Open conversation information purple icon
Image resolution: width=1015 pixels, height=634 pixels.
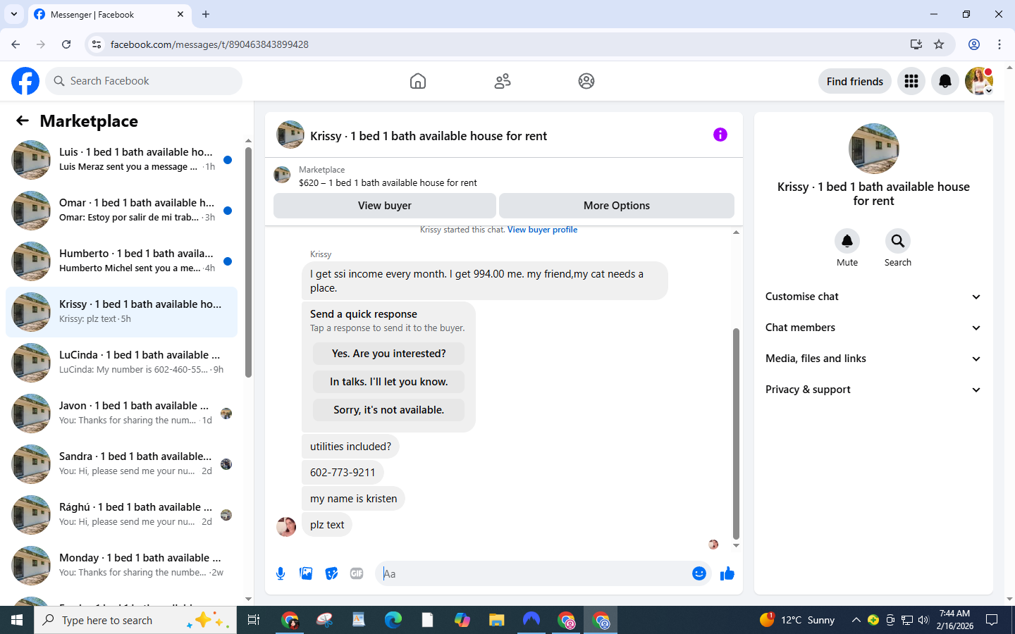coord(720,135)
